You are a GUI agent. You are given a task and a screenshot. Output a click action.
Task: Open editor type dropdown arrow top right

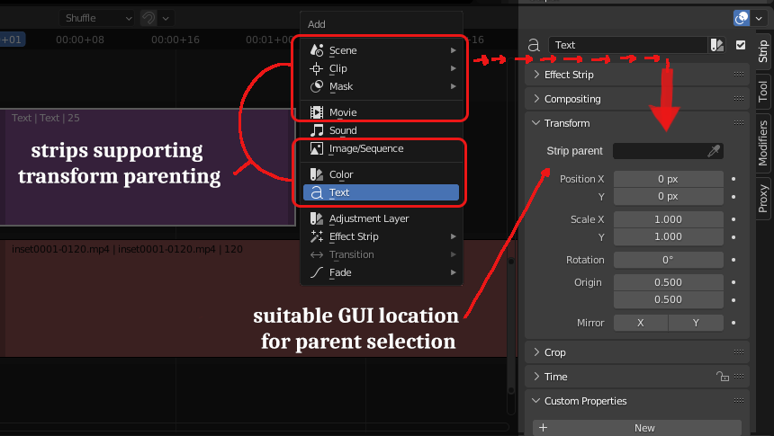click(x=759, y=18)
